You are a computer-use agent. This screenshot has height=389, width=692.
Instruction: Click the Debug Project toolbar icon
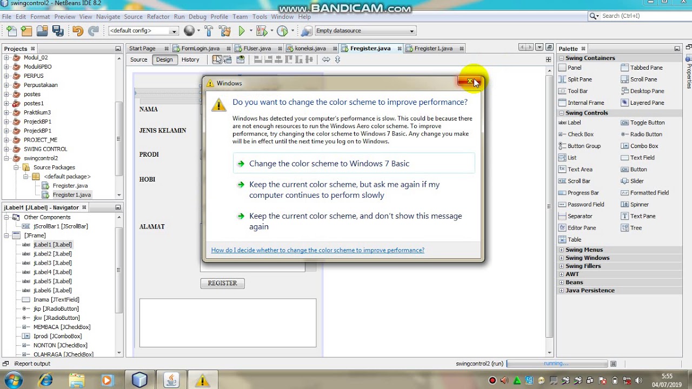coord(261,31)
